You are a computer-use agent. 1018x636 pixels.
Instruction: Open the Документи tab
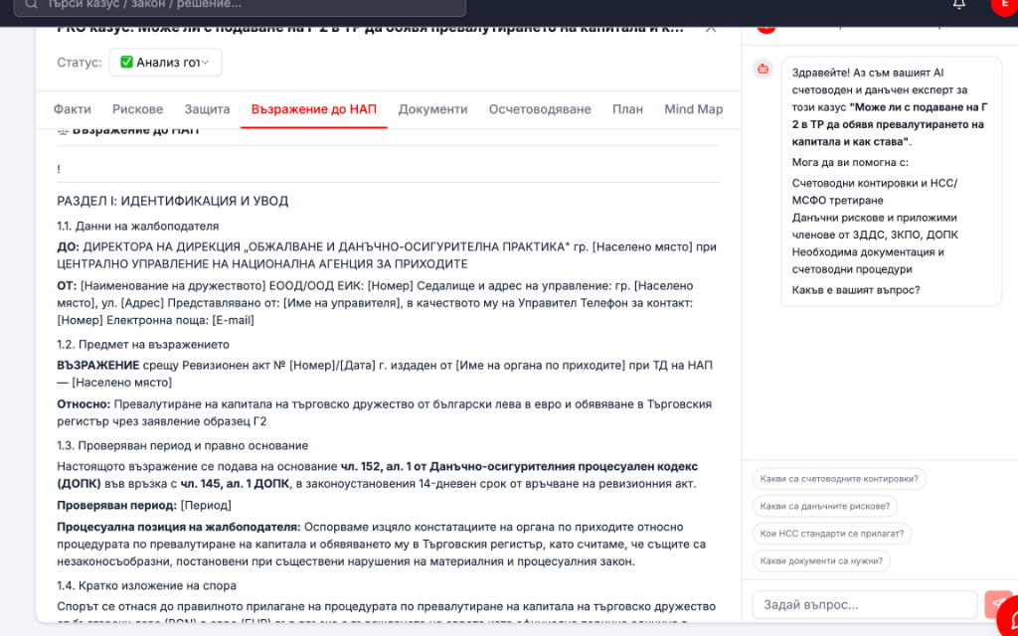tap(433, 109)
